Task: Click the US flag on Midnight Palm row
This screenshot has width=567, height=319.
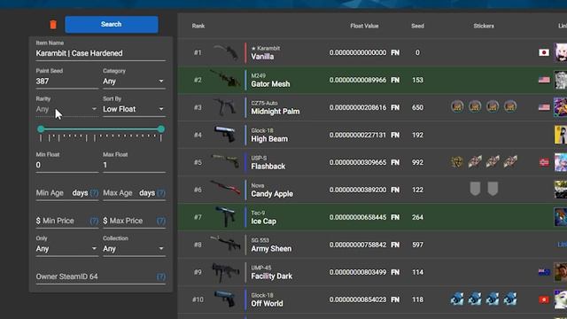Action: (544, 107)
